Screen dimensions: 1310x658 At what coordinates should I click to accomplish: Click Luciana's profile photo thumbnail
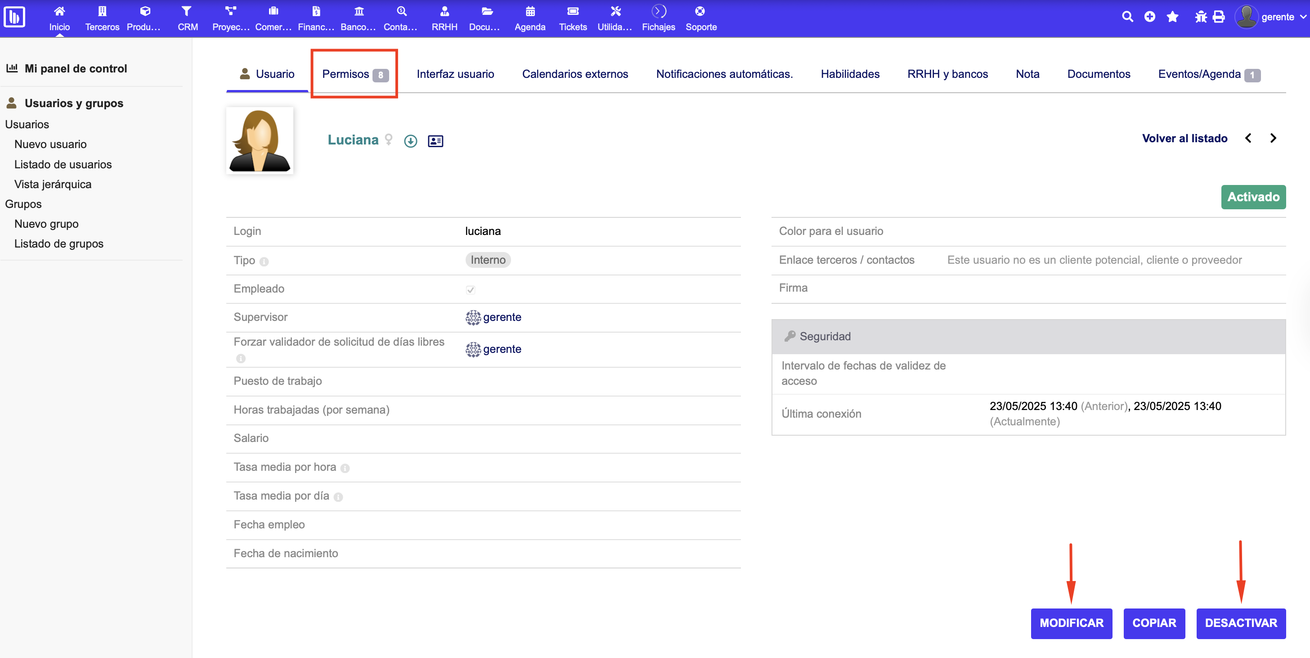(x=260, y=140)
